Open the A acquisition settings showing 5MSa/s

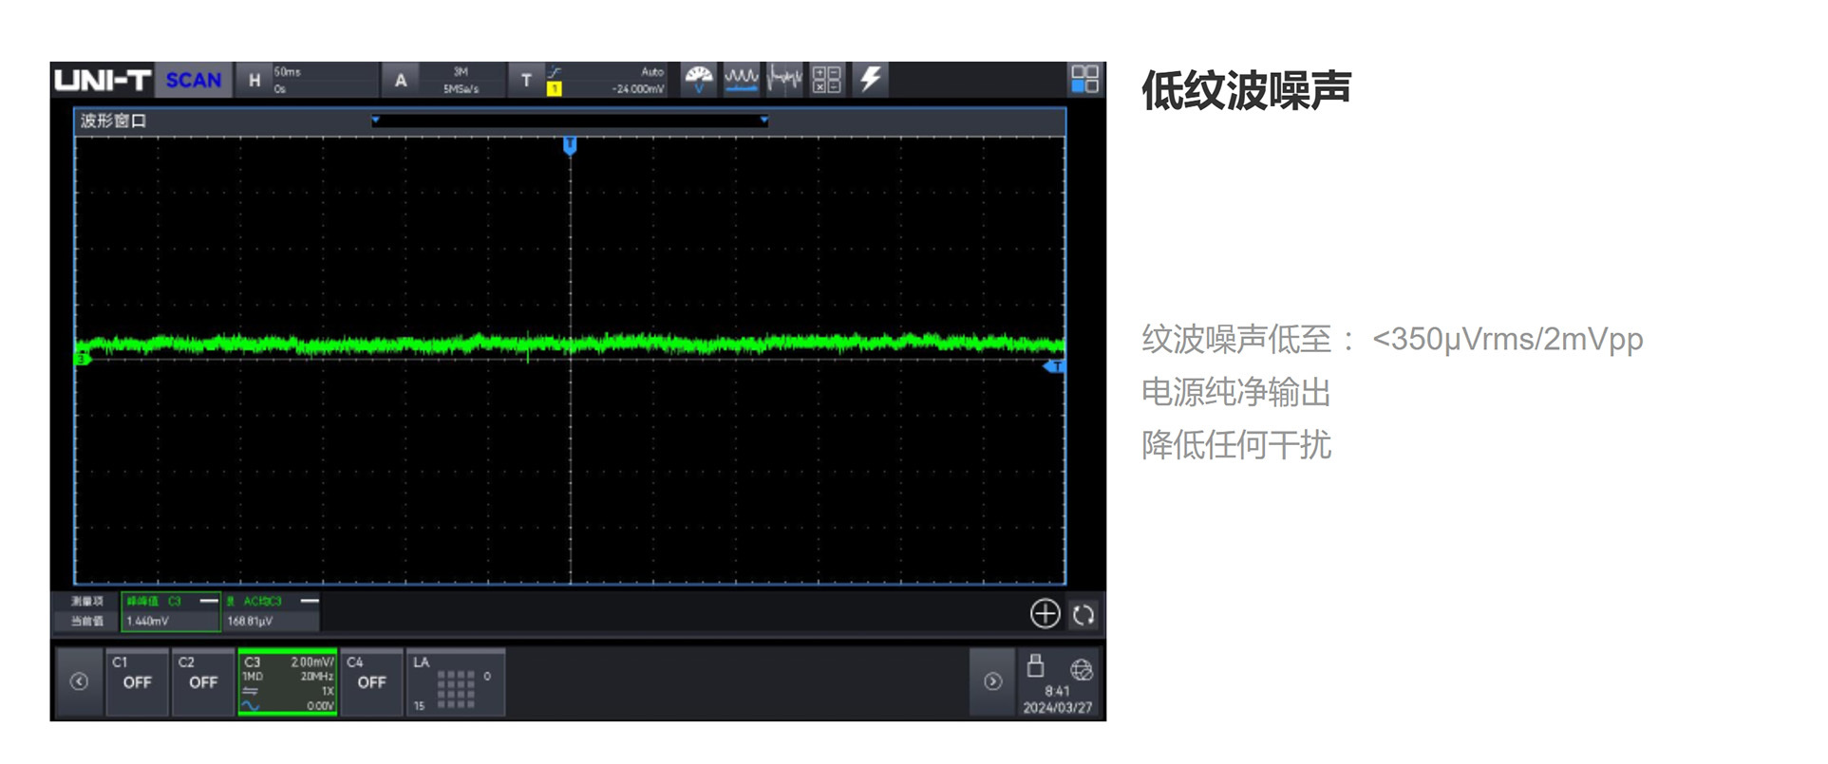443,80
